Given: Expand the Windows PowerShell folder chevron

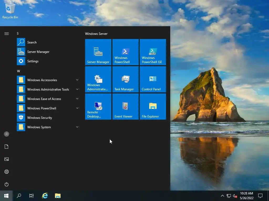Looking at the screenshot, I should tap(77, 108).
